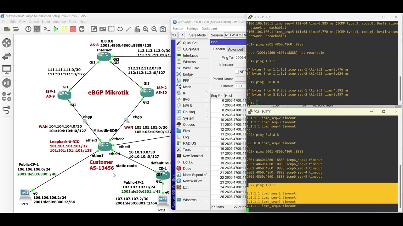Start all nodes with green play button

tap(56, 29)
